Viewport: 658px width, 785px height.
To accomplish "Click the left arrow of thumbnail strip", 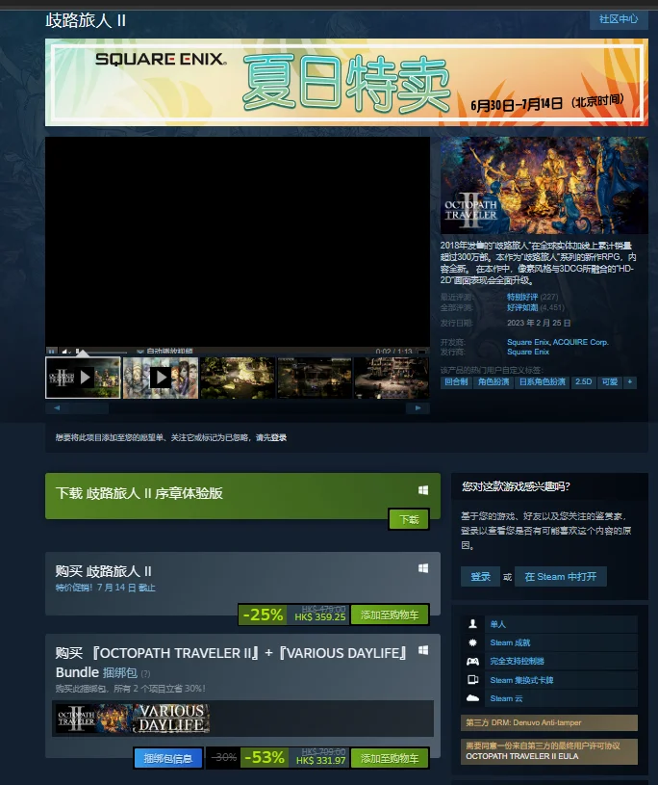I will coord(57,408).
